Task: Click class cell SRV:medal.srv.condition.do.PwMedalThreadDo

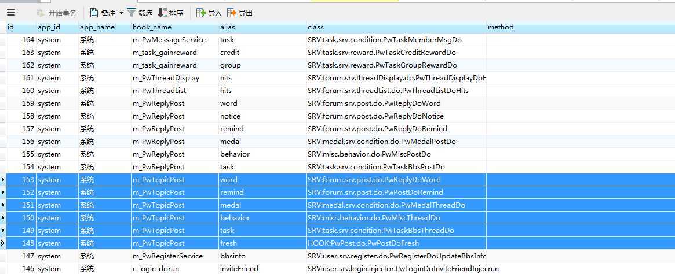Action: point(396,205)
